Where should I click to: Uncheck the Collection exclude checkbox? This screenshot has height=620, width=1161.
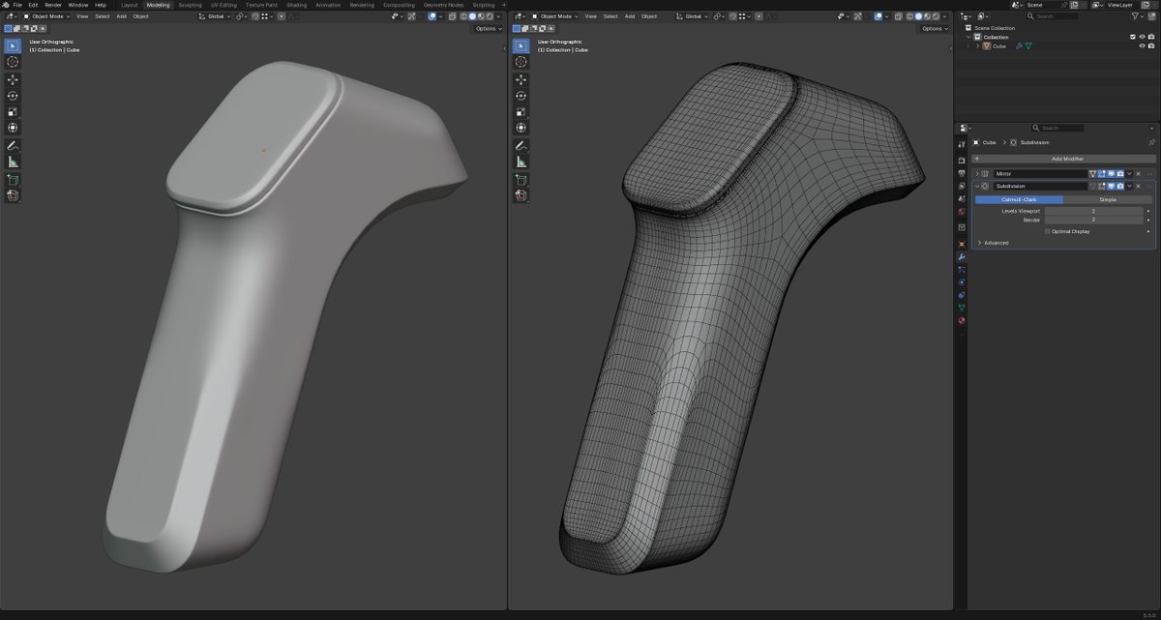(1133, 37)
